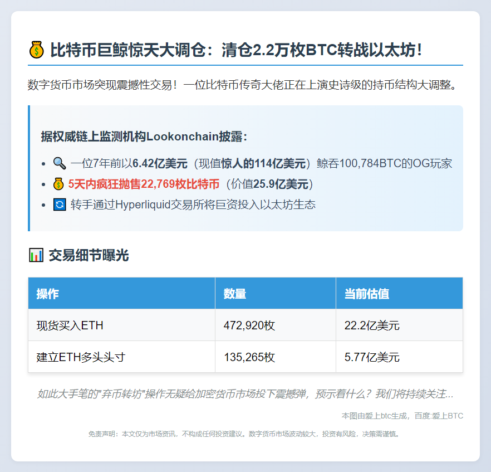The height and width of the screenshot is (472, 491).
Task: Click the 建立ETH多头头寸 table cell
Action: pos(80,357)
